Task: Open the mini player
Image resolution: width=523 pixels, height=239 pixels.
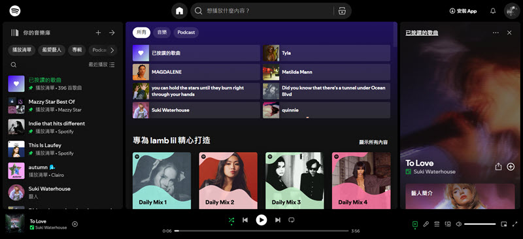Action: [x=504, y=225]
